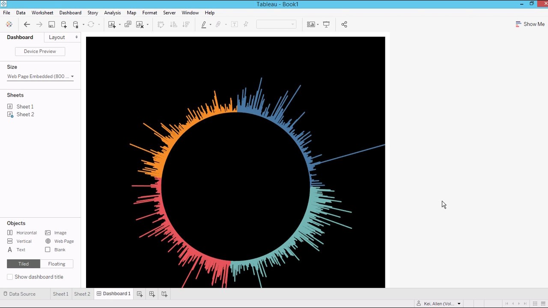Screen dimensions: 548x308
Task: Switch to the Sheet 1 bottom tab
Action: click(x=60, y=294)
